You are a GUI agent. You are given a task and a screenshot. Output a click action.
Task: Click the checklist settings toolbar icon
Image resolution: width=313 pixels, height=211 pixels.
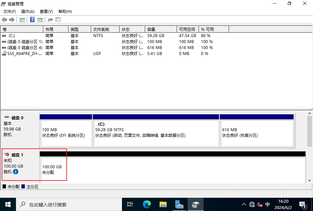click(x=58, y=20)
